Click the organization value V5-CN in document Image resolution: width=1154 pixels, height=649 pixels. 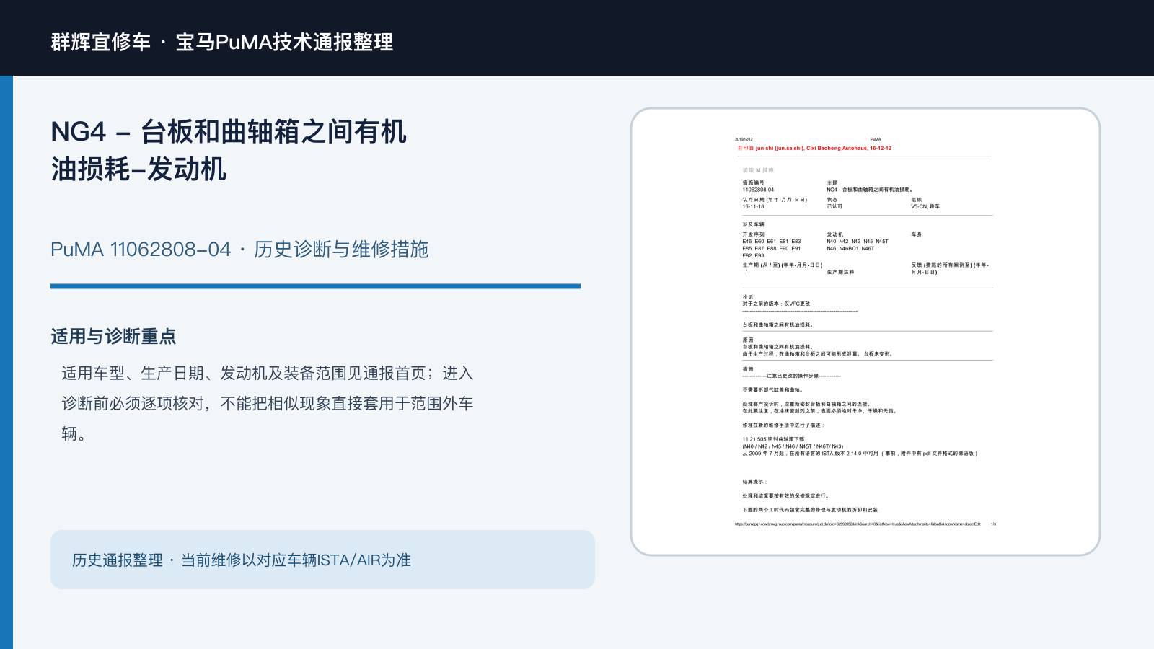tap(925, 206)
